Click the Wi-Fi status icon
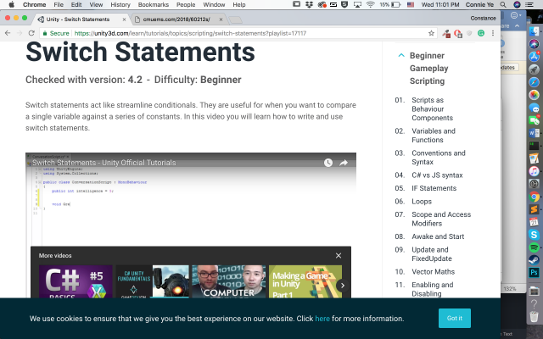 tap(370, 4)
